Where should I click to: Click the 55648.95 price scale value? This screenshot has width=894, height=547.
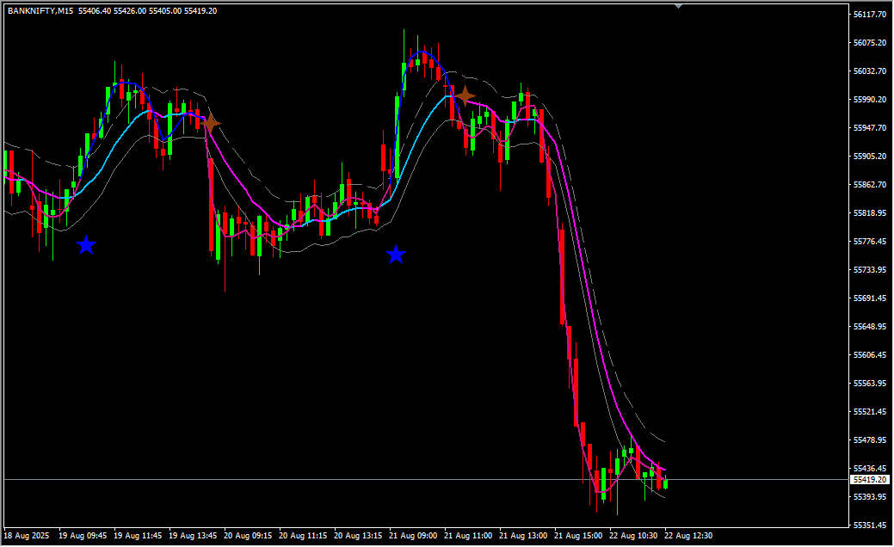(870, 327)
